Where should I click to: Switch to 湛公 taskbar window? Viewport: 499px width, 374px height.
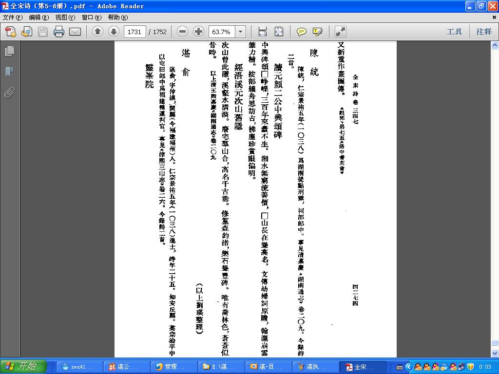point(127,367)
